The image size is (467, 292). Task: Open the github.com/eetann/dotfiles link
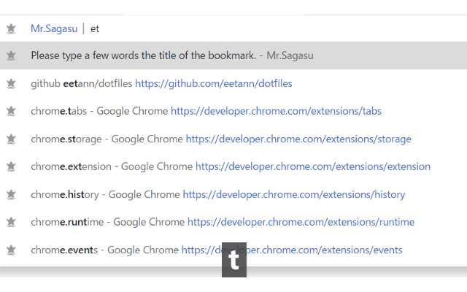(x=214, y=83)
